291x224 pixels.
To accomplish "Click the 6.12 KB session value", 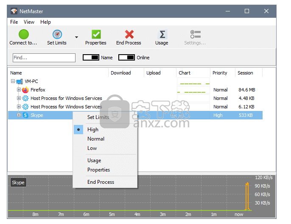I will point(246,107).
